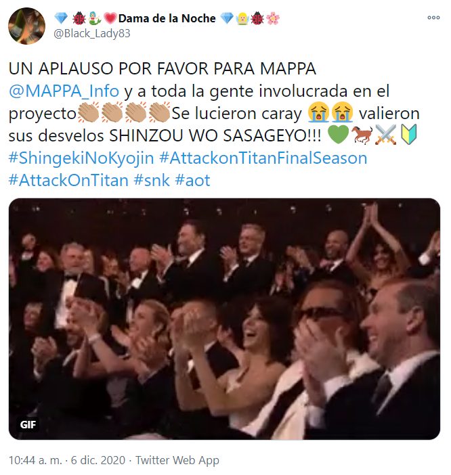Screen dimensions: 451x475
Task: Open the #AttackOnTitan hashtag
Action: pyautogui.click(x=68, y=181)
